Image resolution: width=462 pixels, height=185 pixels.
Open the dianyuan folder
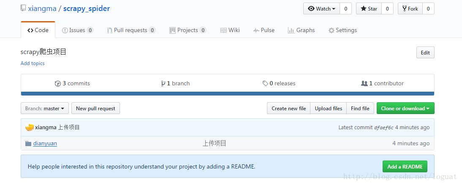[45, 144]
